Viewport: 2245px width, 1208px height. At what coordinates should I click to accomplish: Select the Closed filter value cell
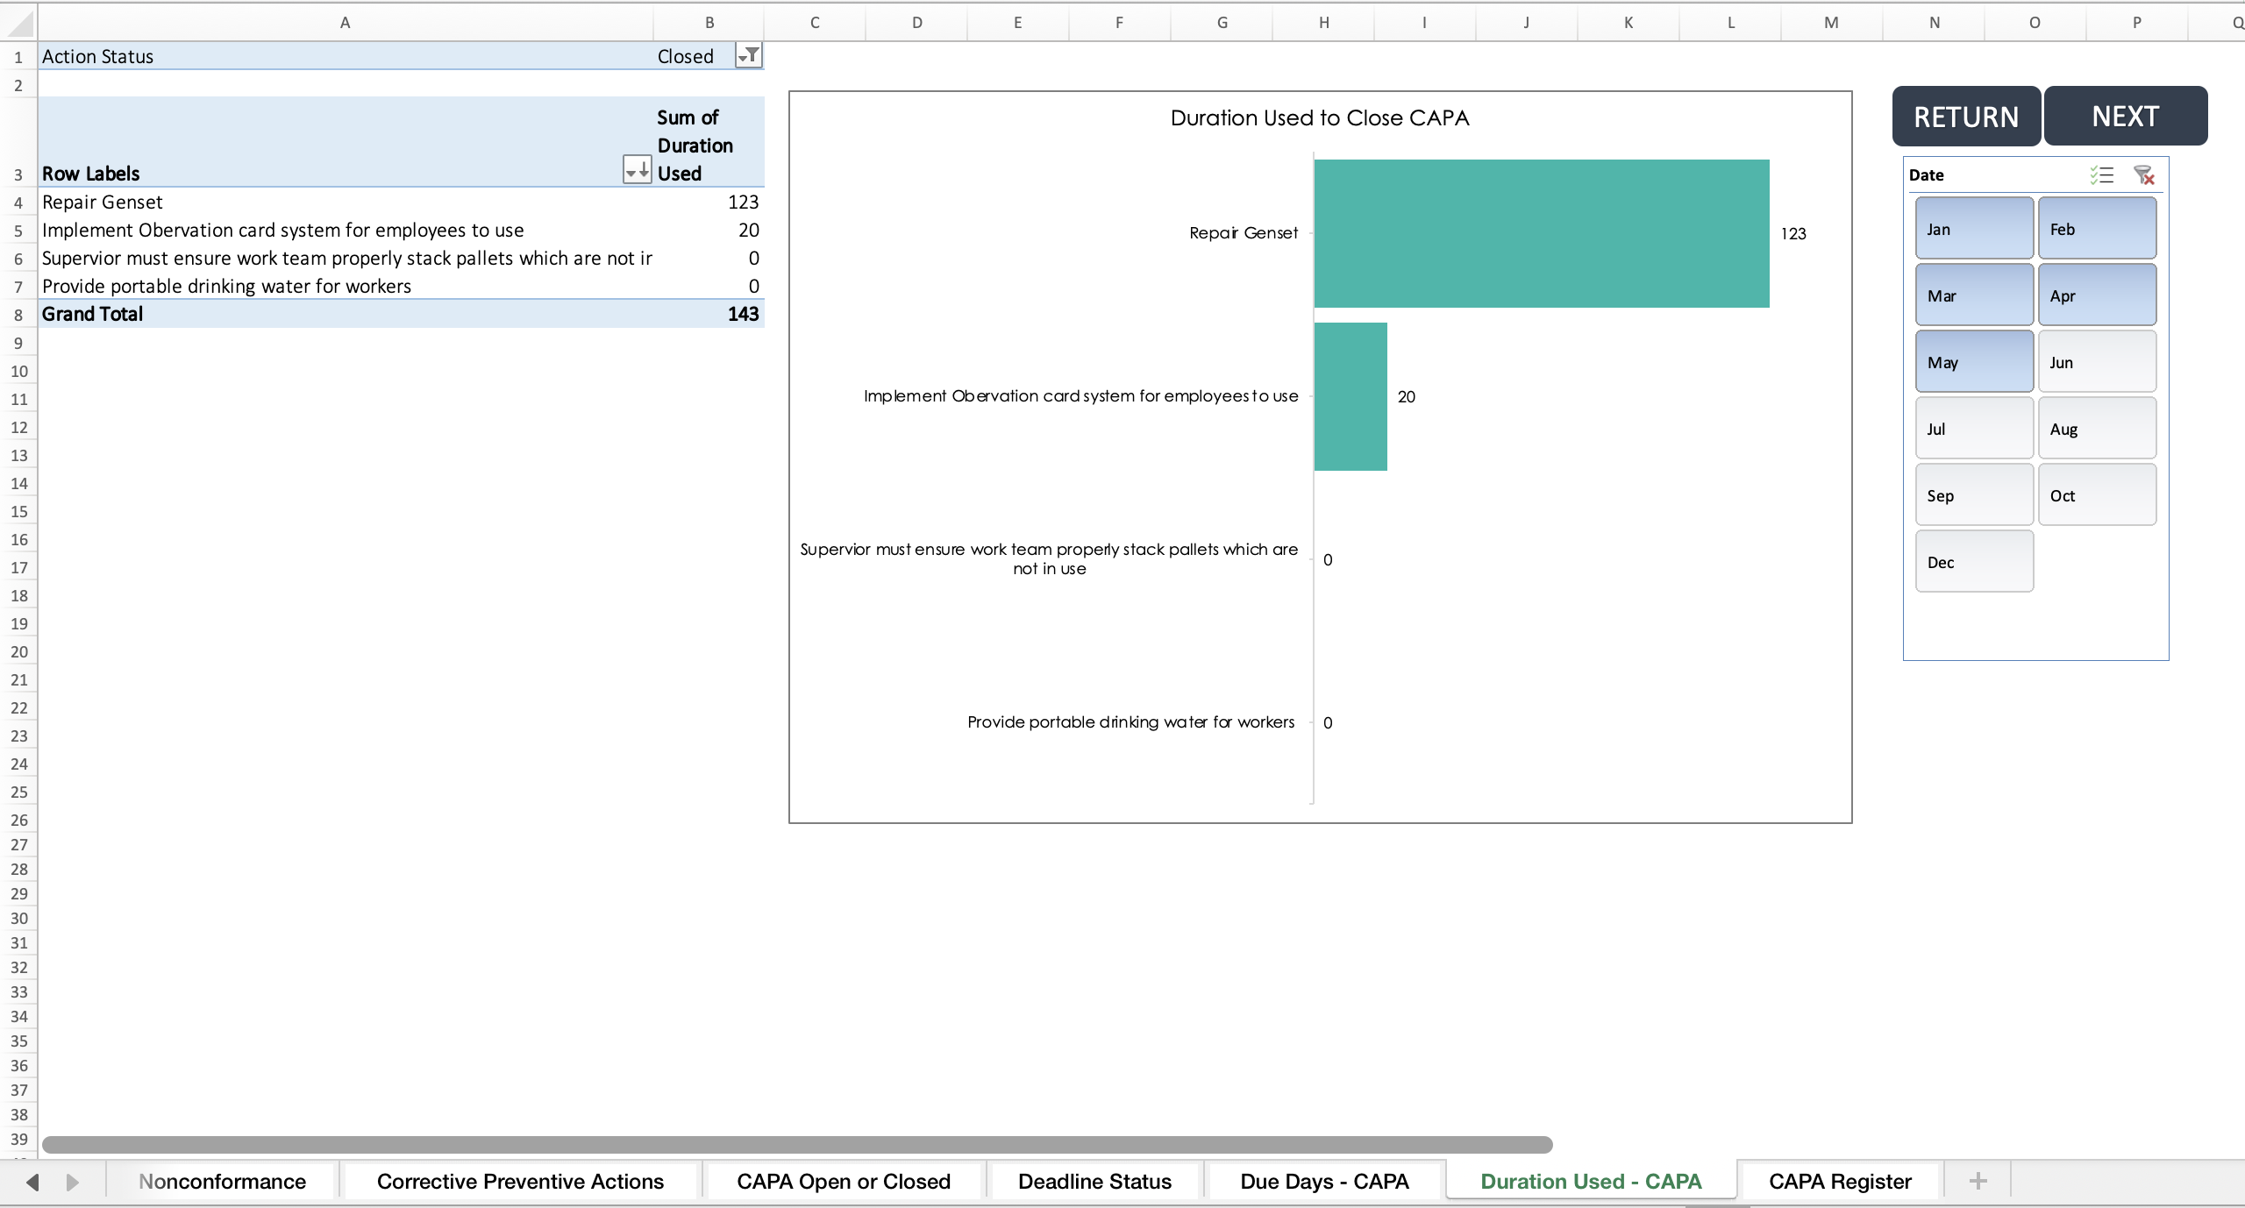(x=709, y=56)
